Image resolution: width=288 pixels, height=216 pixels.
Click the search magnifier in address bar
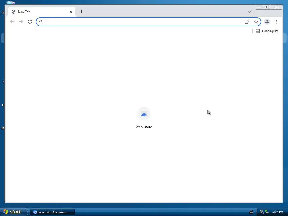tap(41, 22)
